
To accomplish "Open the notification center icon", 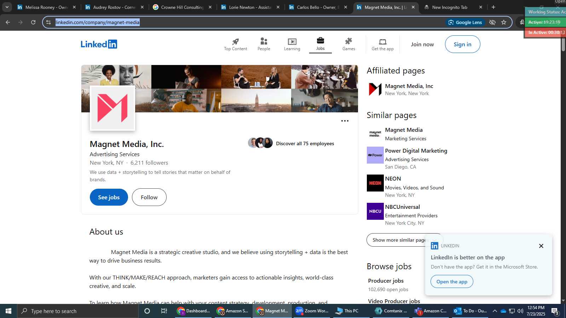I will [555, 311].
